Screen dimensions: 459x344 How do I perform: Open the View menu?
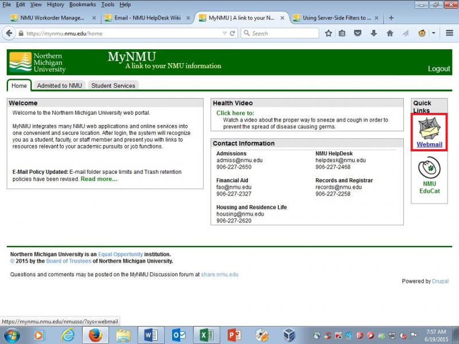pyautogui.click(x=36, y=5)
